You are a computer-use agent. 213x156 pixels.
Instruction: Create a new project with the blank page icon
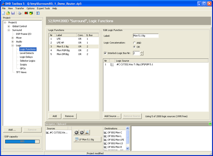tap(4, 13)
